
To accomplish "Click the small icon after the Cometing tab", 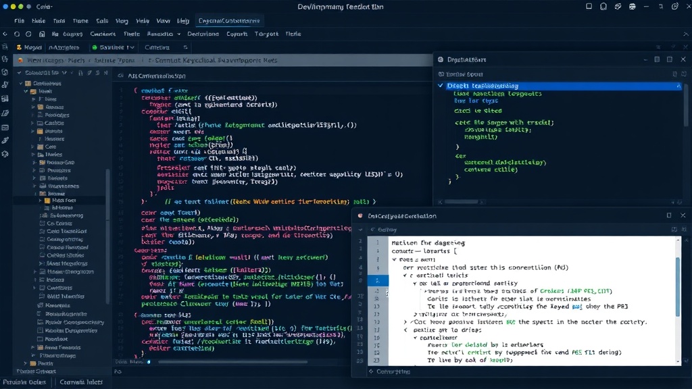I will point(185,47).
